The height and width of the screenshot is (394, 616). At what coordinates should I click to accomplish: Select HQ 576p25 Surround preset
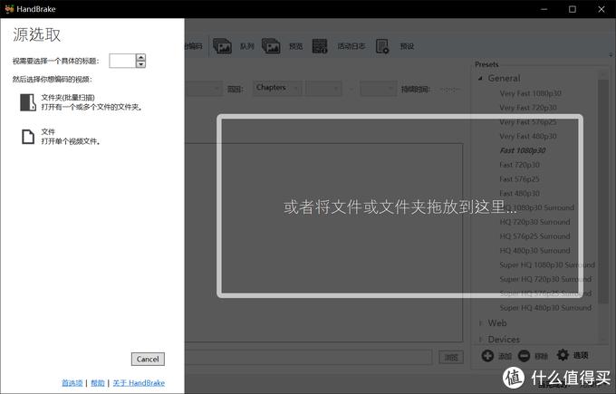pyautogui.click(x=534, y=236)
